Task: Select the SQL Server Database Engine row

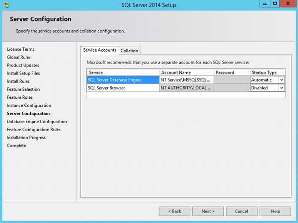Action: tap(122, 80)
